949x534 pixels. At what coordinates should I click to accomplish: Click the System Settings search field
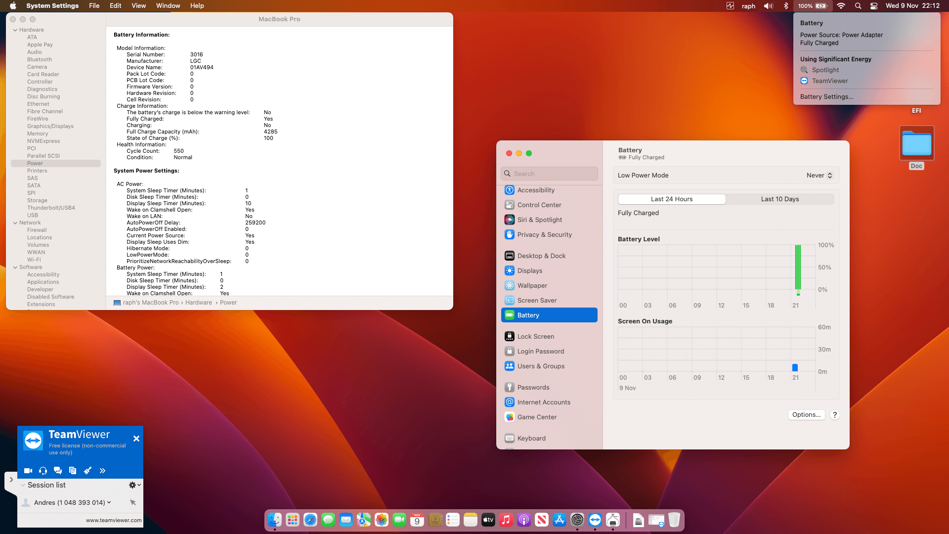pos(549,174)
